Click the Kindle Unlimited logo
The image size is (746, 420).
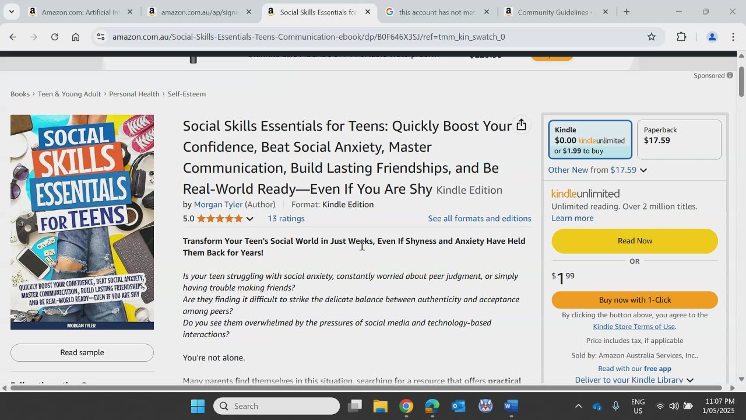[586, 194]
